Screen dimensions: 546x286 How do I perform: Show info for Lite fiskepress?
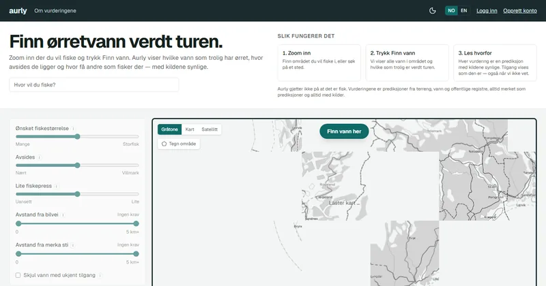click(57, 187)
